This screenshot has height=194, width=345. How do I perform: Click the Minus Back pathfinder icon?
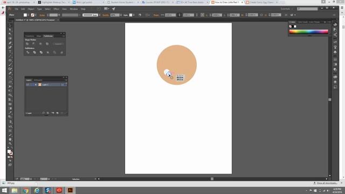[x=61, y=52]
